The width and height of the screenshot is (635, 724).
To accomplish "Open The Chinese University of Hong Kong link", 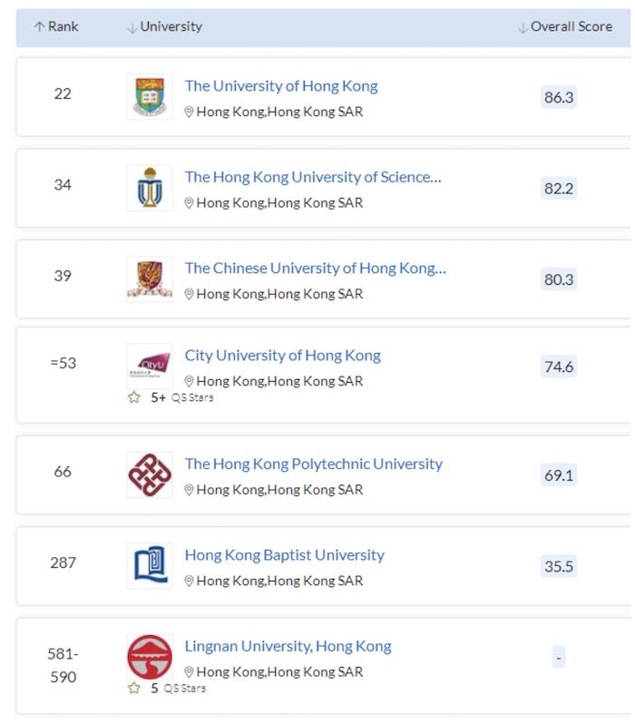I will click(315, 268).
